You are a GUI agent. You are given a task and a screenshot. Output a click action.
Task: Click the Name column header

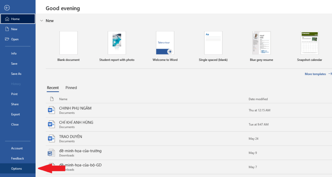tap(63, 99)
